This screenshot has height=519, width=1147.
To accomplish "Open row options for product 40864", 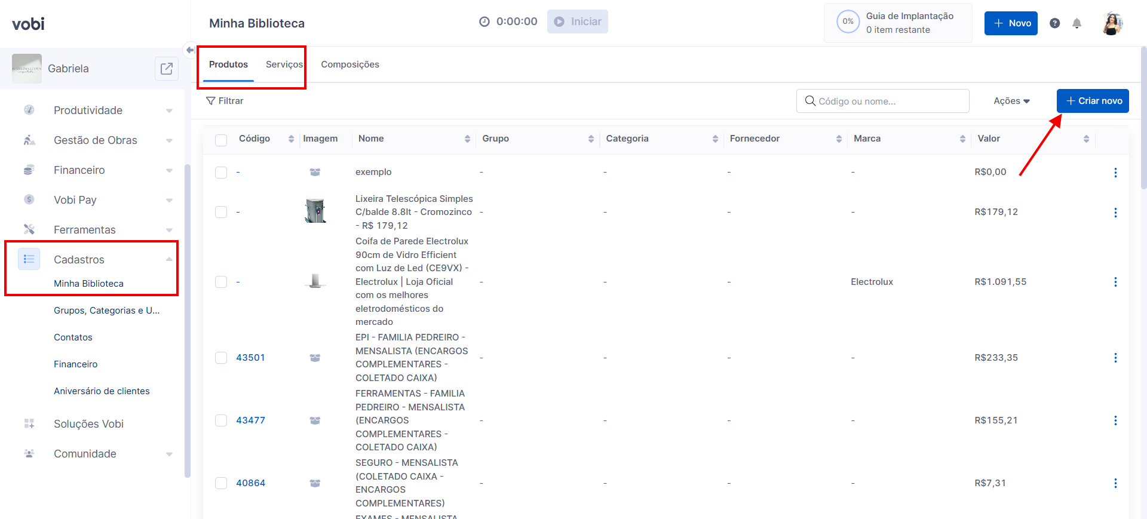I will point(1115,483).
